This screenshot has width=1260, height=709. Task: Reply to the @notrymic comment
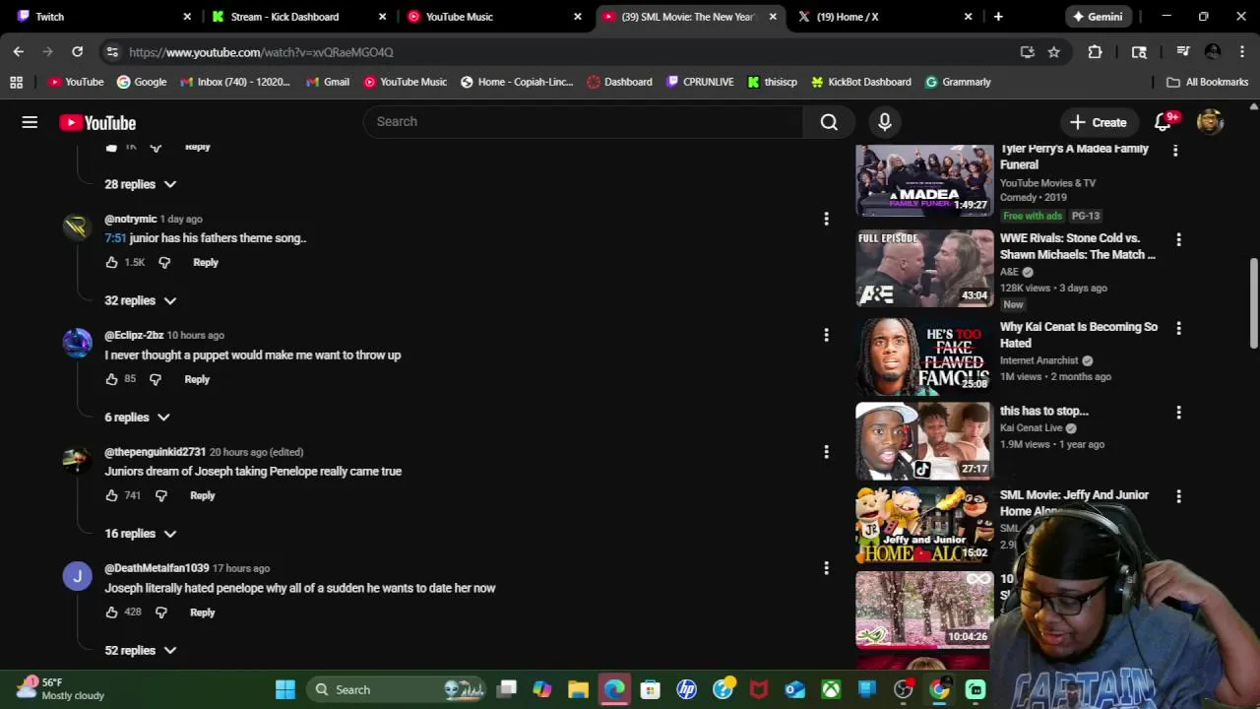206,263
